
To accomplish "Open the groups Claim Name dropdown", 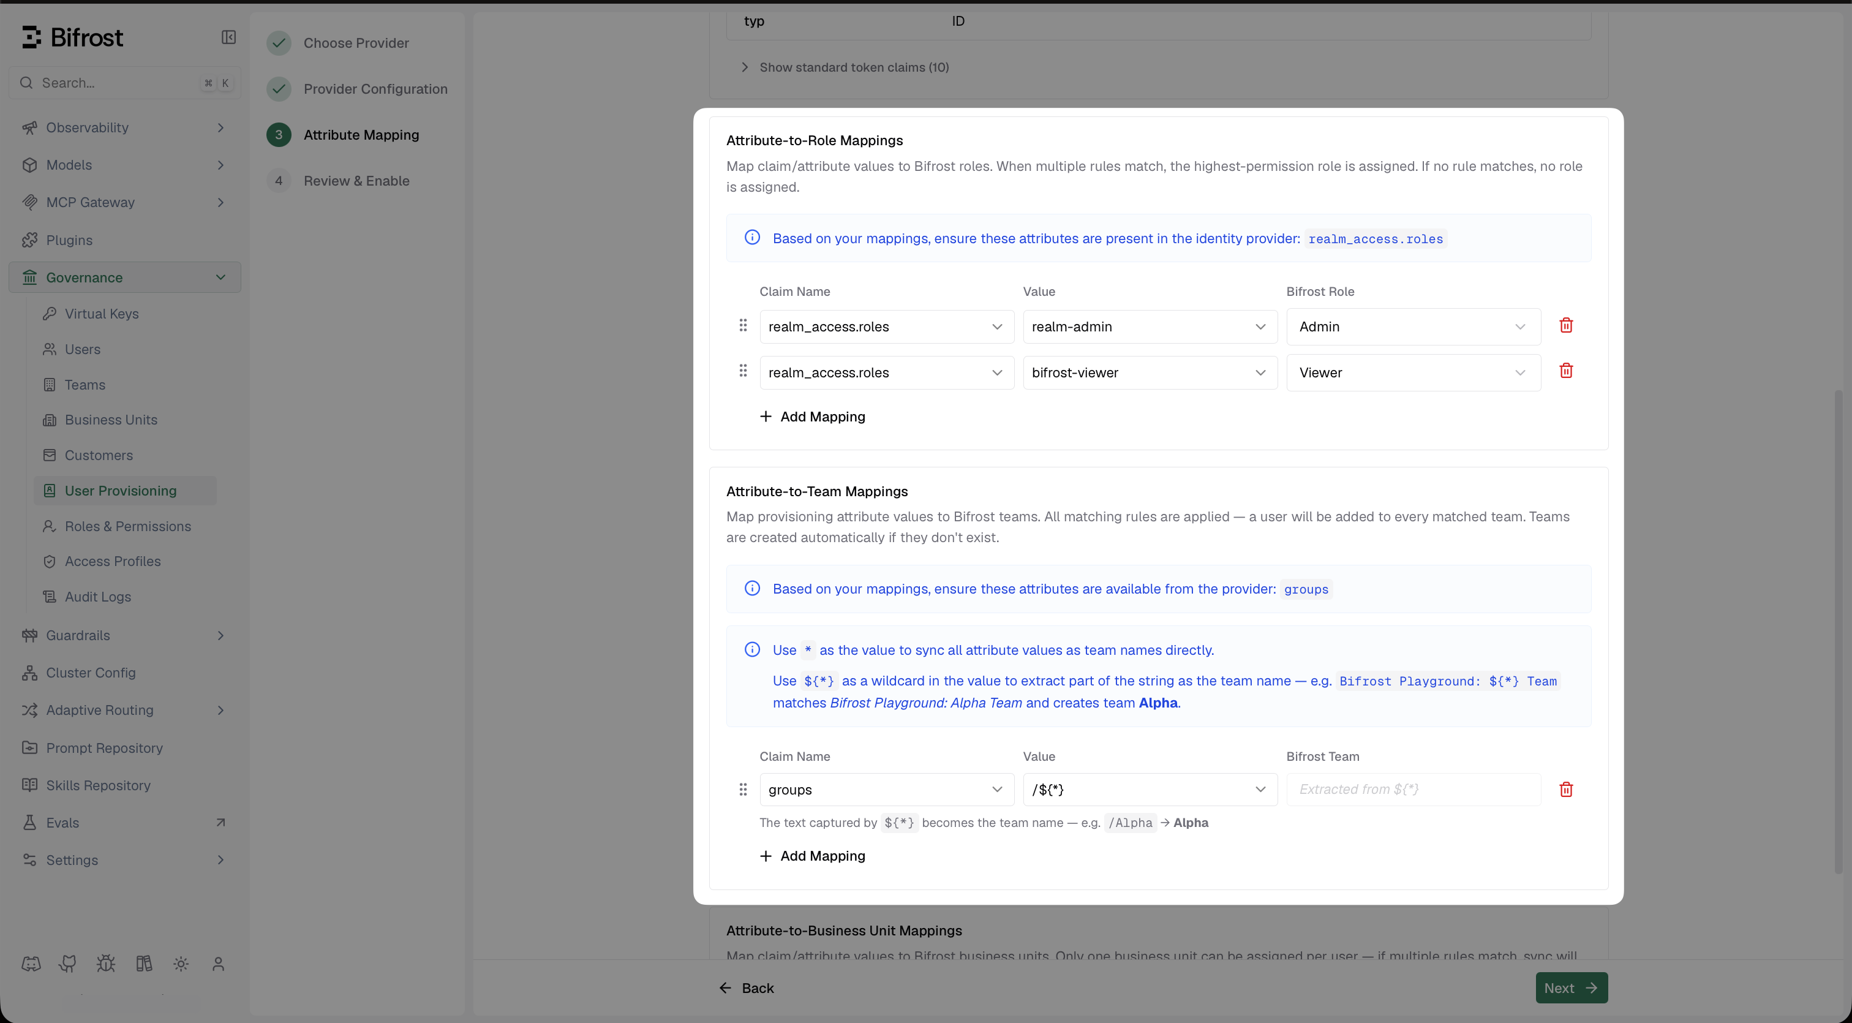I will coord(886,790).
